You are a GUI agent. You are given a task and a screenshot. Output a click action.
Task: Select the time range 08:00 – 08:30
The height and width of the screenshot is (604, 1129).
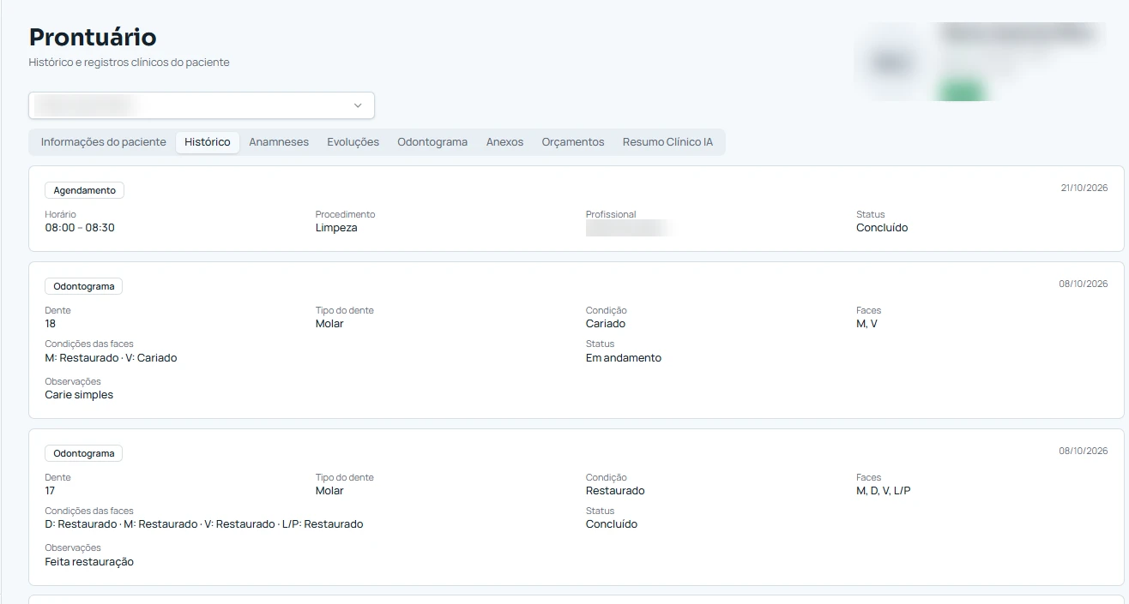[80, 228]
